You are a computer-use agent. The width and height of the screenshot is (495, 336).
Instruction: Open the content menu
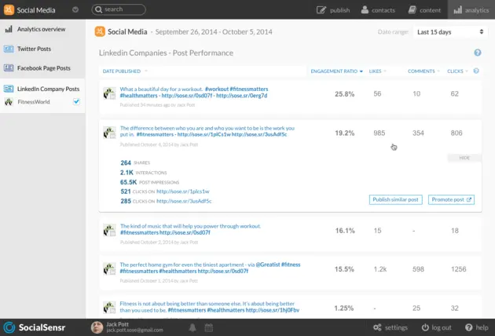tap(424, 10)
